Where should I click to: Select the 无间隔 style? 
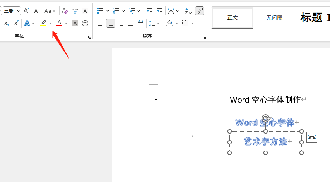(274, 18)
